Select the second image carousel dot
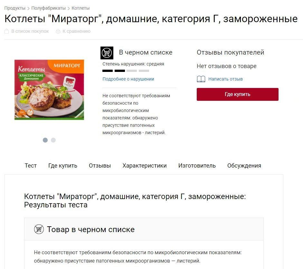Viewport: 303px width, 269px height. [53, 140]
